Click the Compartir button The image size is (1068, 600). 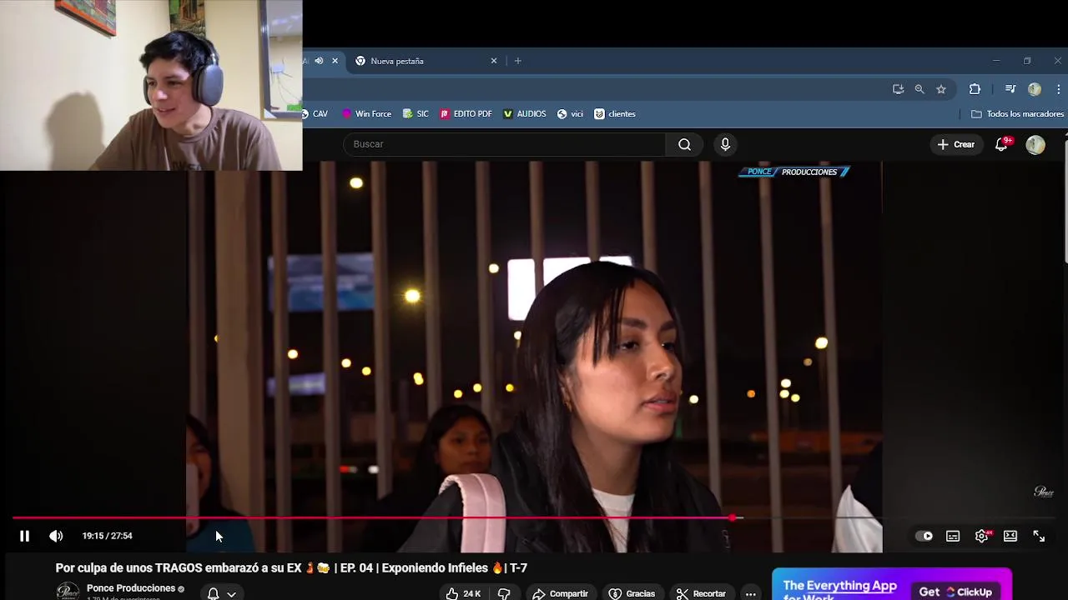561,593
